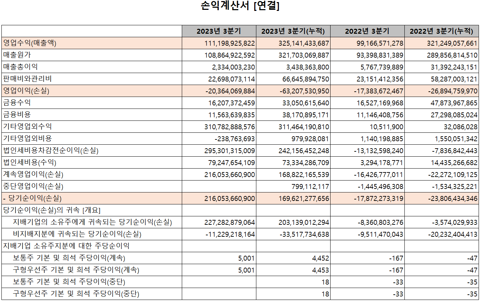Viewport: 480px width, 301px height.
Task: Select the cell value -63,207,530,950
Action: (305, 91)
